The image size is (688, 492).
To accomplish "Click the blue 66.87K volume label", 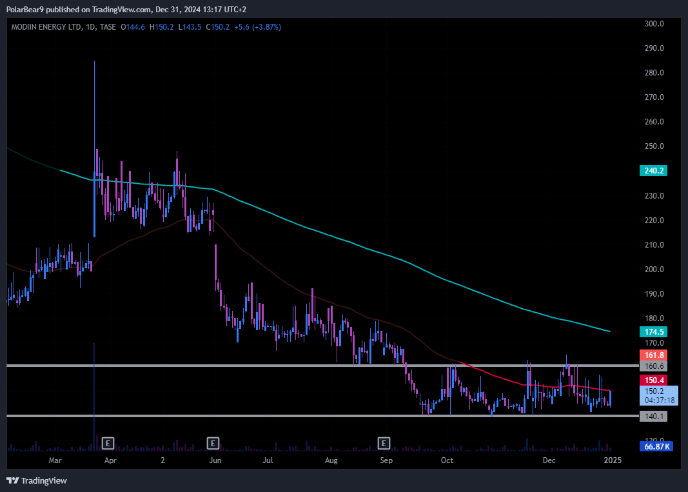I will click(655, 446).
